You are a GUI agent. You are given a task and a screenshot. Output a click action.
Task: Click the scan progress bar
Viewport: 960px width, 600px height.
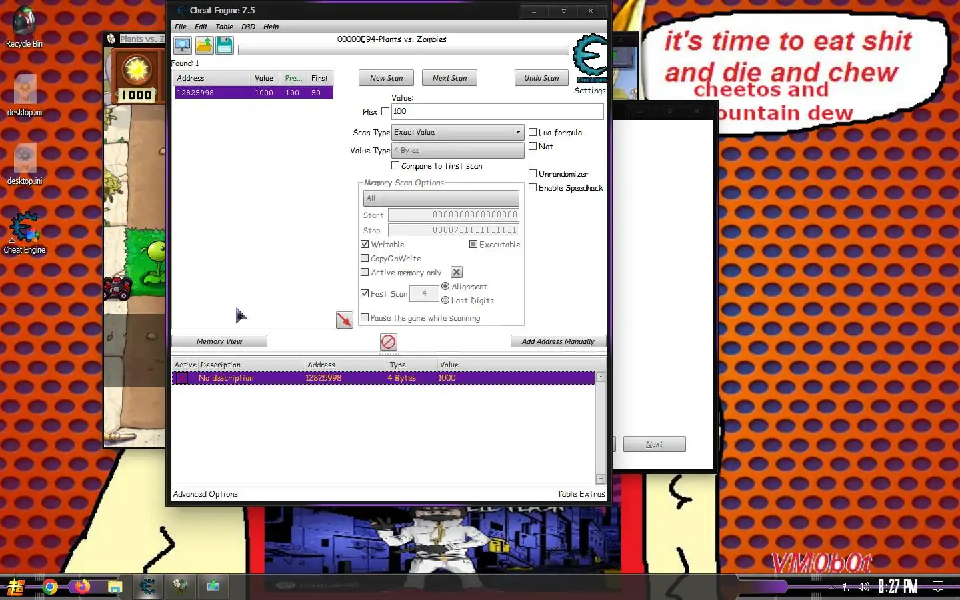tap(403, 50)
